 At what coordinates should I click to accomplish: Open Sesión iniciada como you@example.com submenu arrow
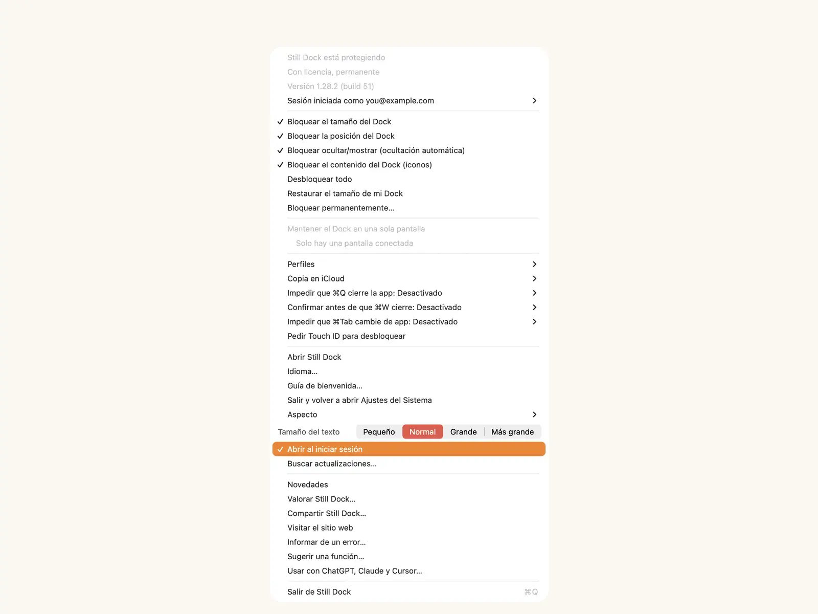pyautogui.click(x=534, y=101)
